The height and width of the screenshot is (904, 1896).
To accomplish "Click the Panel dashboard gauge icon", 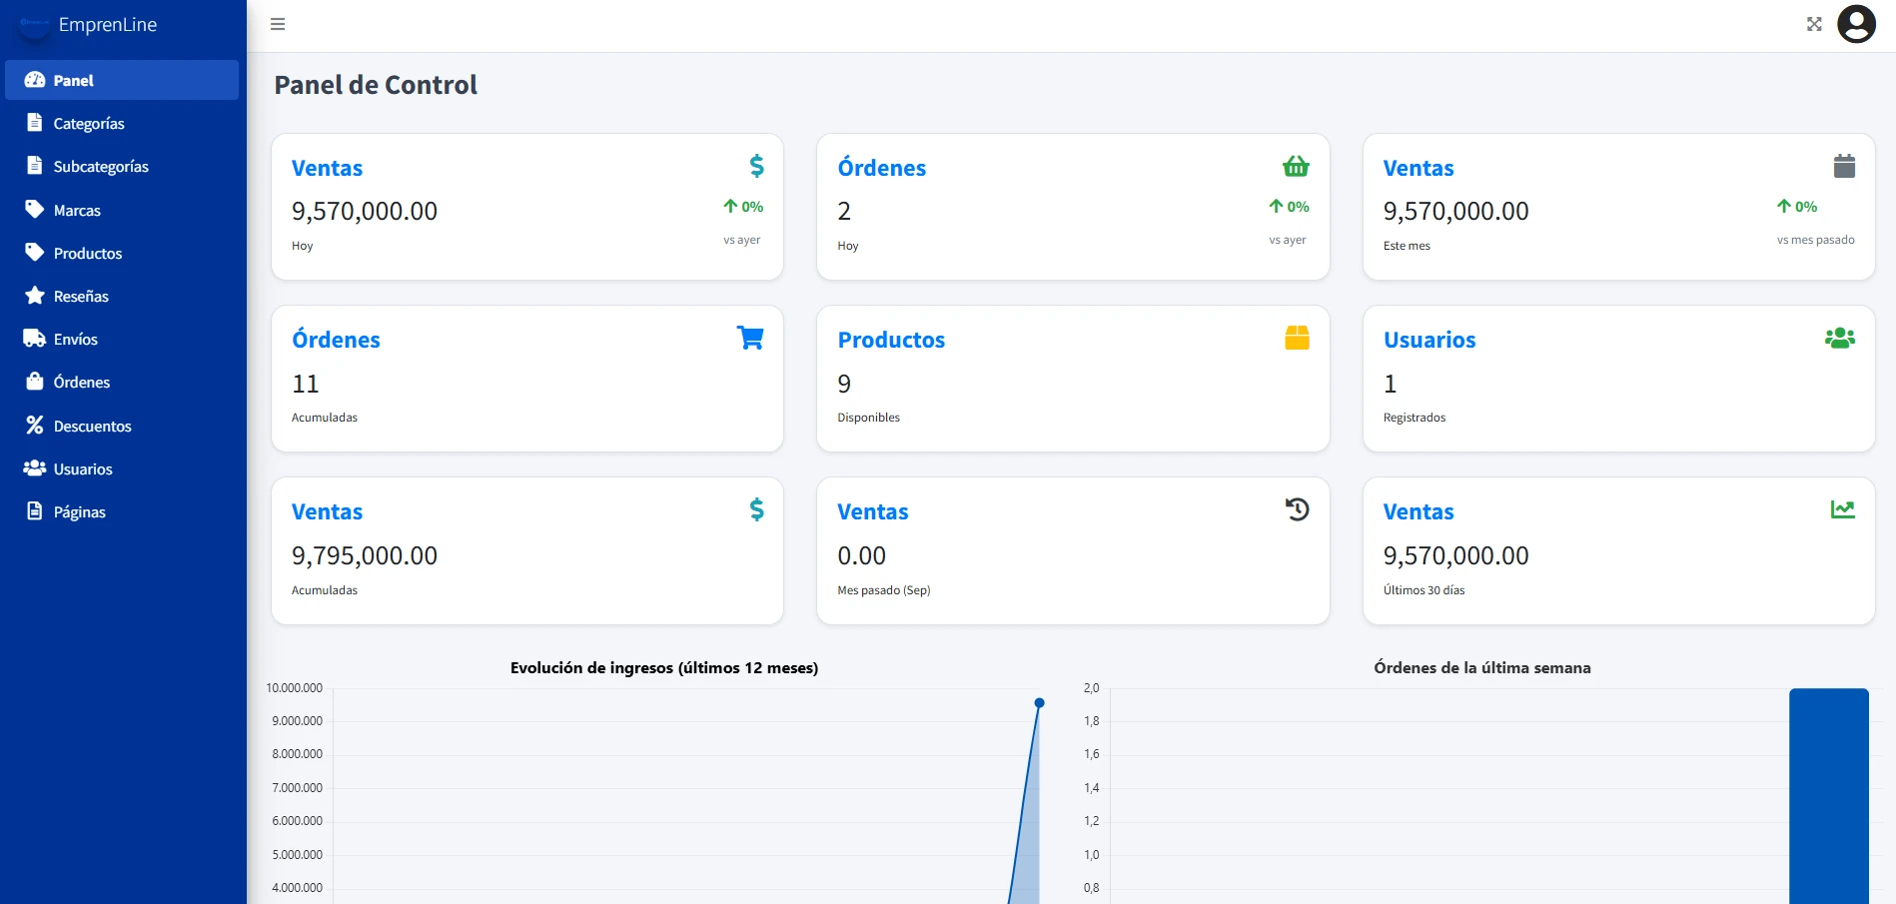I will click(x=35, y=80).
